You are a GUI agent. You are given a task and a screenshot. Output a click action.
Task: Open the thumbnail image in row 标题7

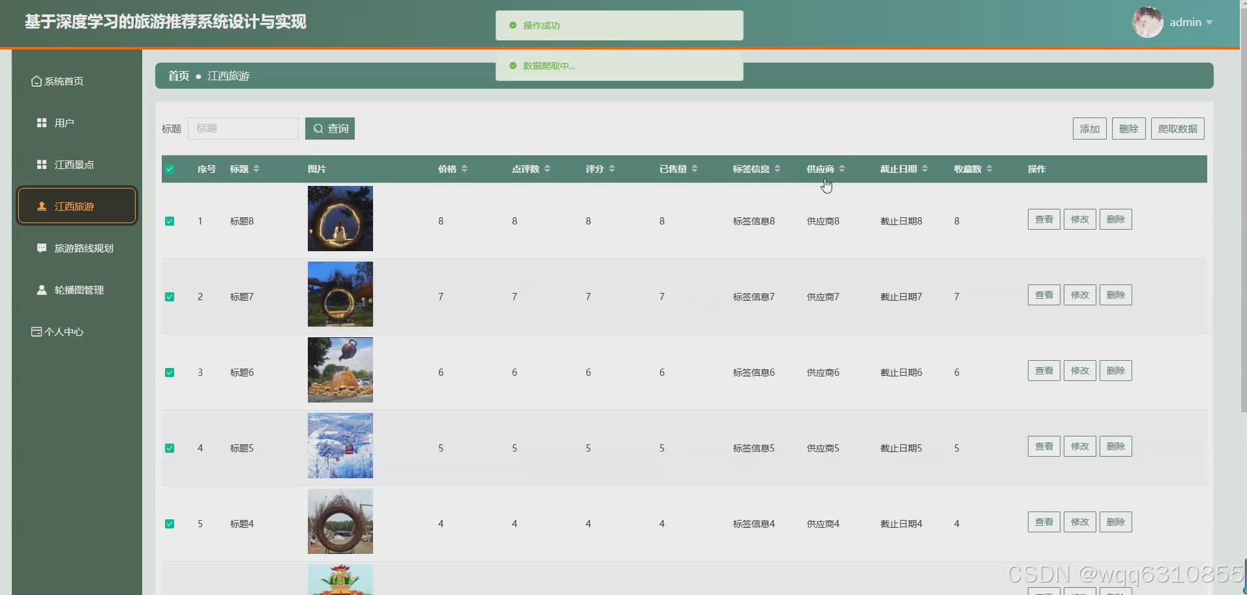pos(340,294)
